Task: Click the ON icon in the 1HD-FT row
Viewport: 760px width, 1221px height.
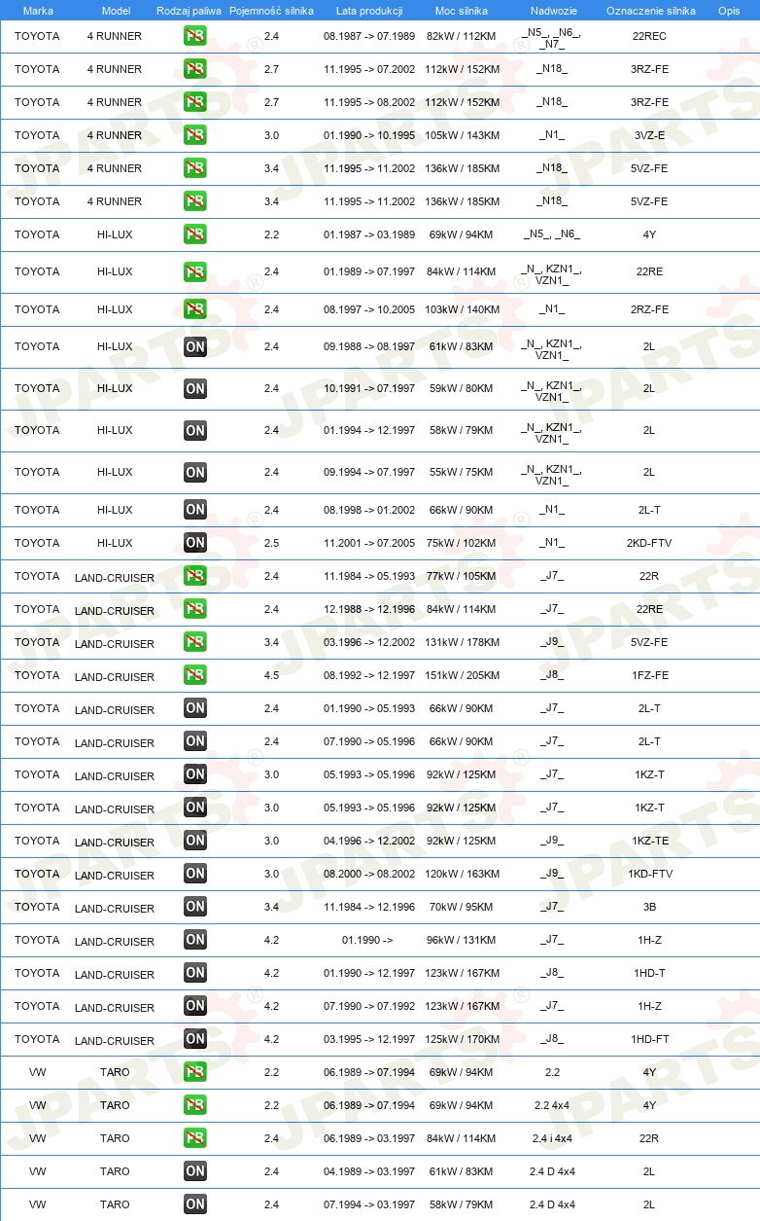Action: click(x=194, y=1039)
